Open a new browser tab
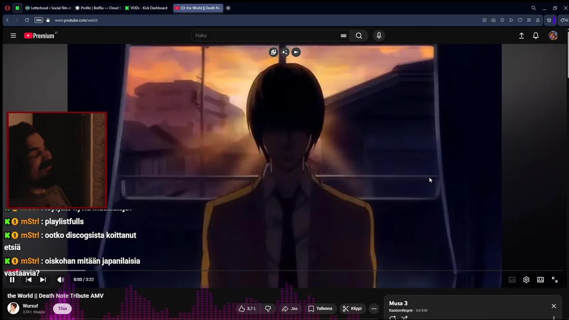Screen dimensions: 569x320 (x=228, y=8)
